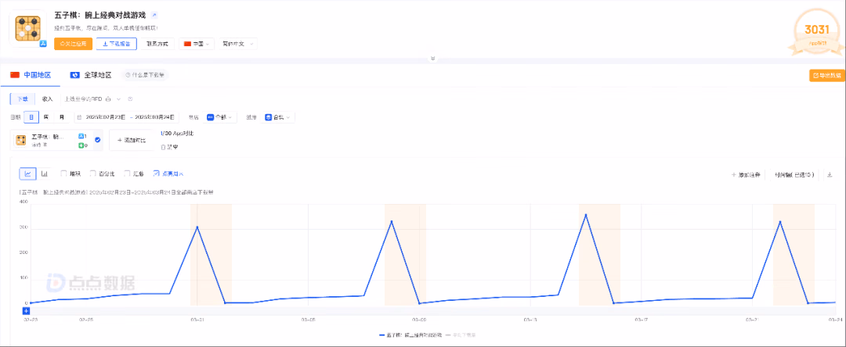The height and width of the screenshot is (347, 846).
Task: Open the device filter dropdown
Action: 278,116
